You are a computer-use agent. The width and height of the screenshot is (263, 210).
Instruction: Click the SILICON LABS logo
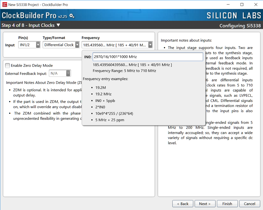[x=234, y=16]
